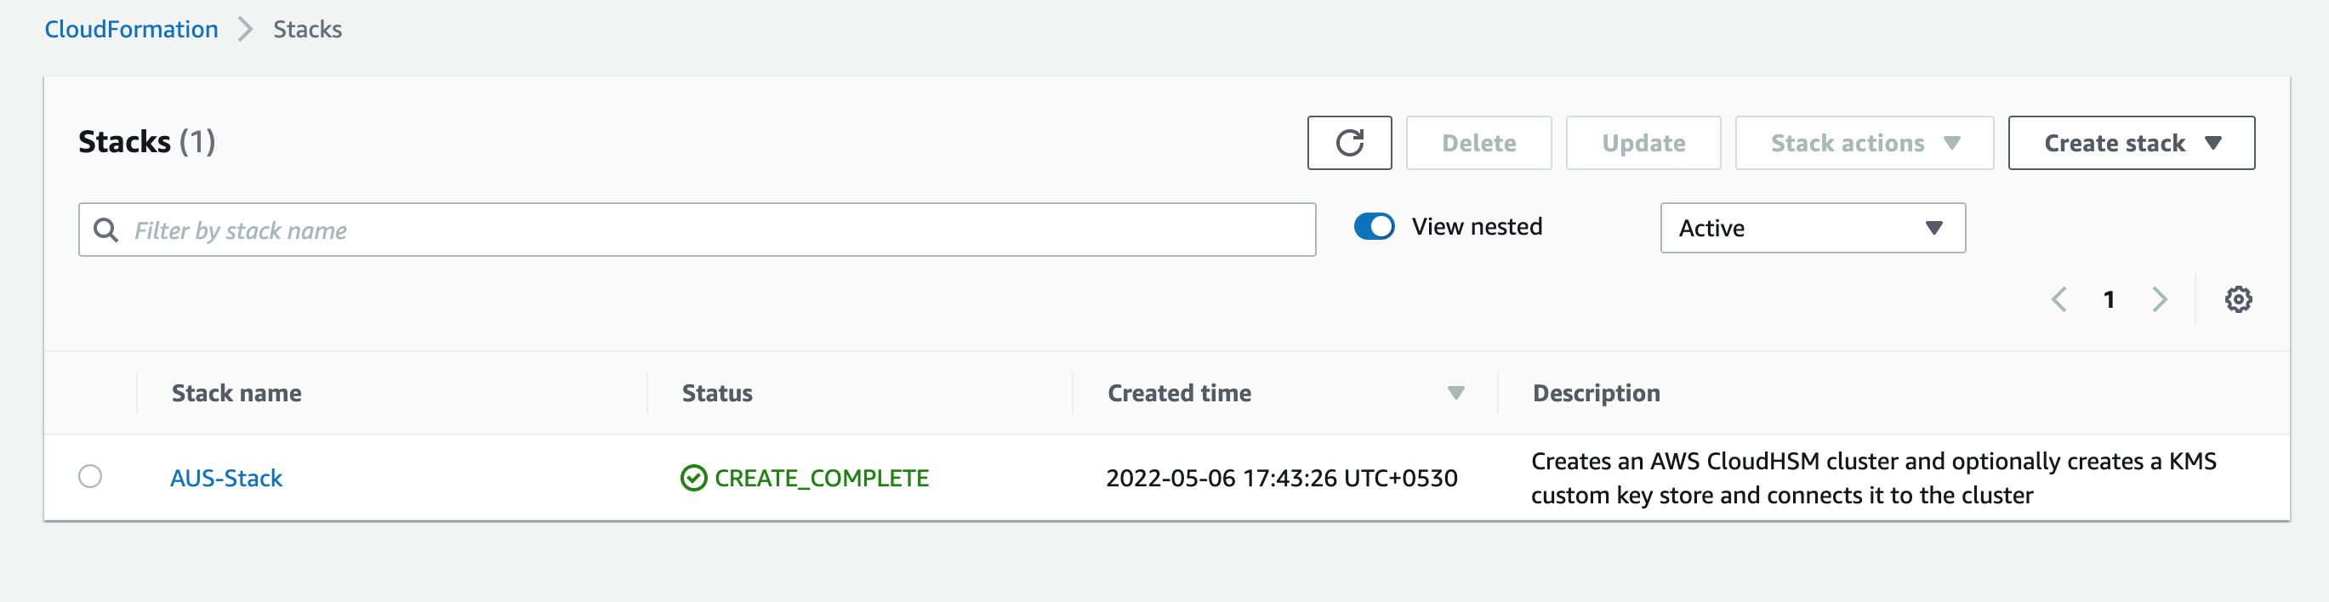
Task: Open the AUS-Stack details link
Action: [226, 477]
